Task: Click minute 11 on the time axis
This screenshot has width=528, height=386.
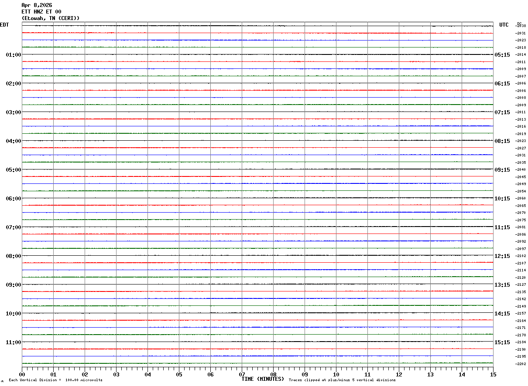Action: coord(367,374)
